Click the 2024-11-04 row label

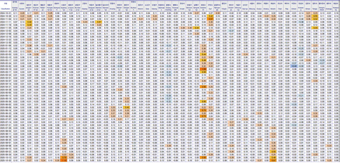pos(6,19)
